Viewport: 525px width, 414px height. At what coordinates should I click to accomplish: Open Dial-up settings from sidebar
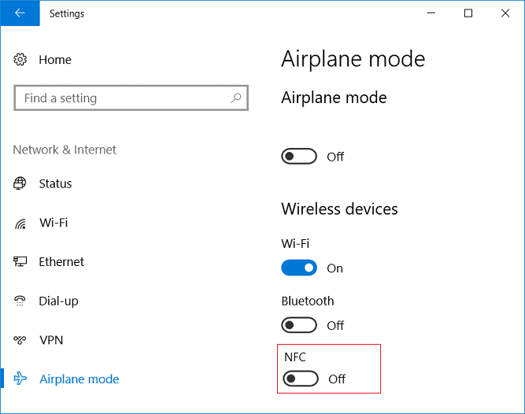(58, 301)
